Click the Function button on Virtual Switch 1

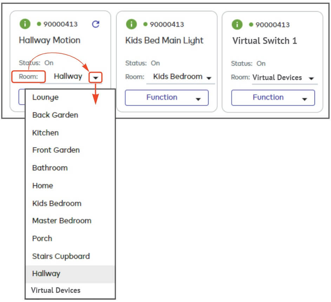point(273,98)
